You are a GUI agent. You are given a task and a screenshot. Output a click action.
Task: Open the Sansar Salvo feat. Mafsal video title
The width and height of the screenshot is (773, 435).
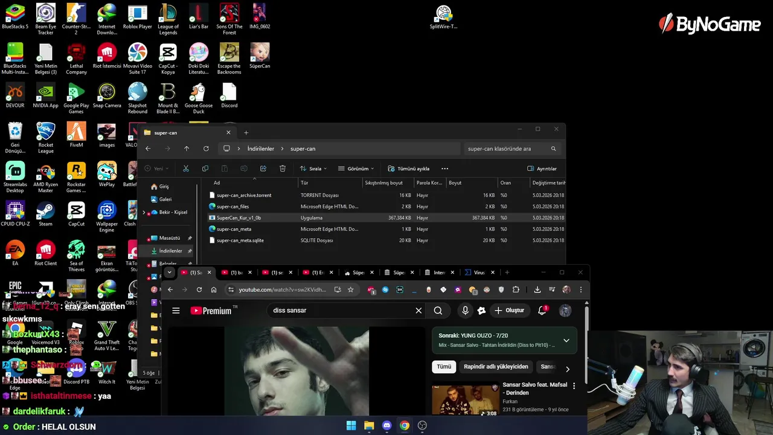[x=534, y=388]
